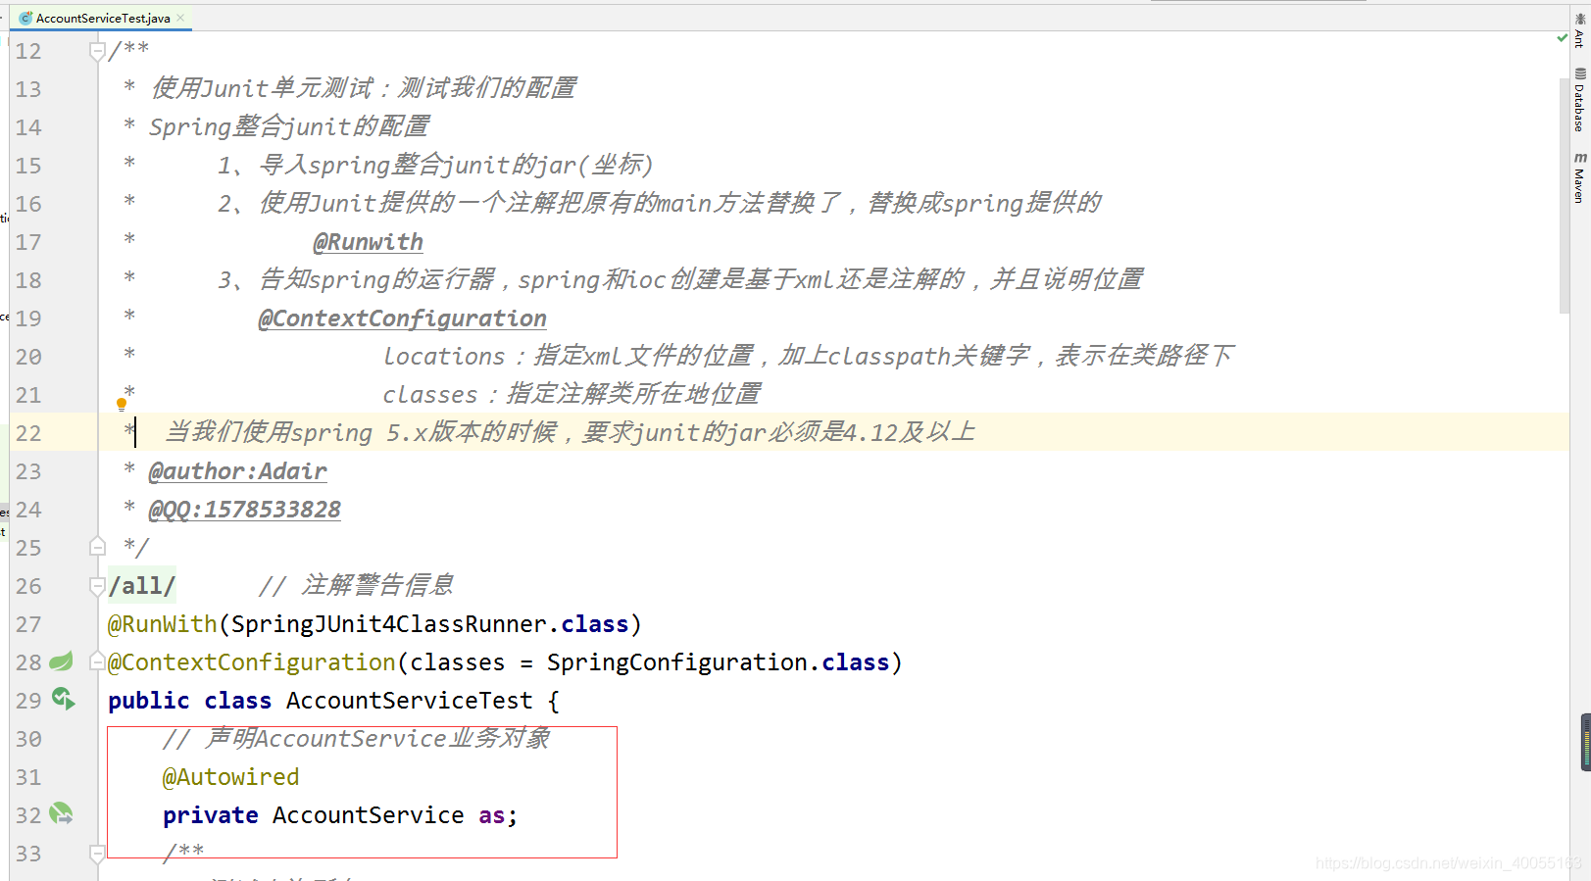
Task: Click the field name 'as' on line 32
Action: coord(491,815)
